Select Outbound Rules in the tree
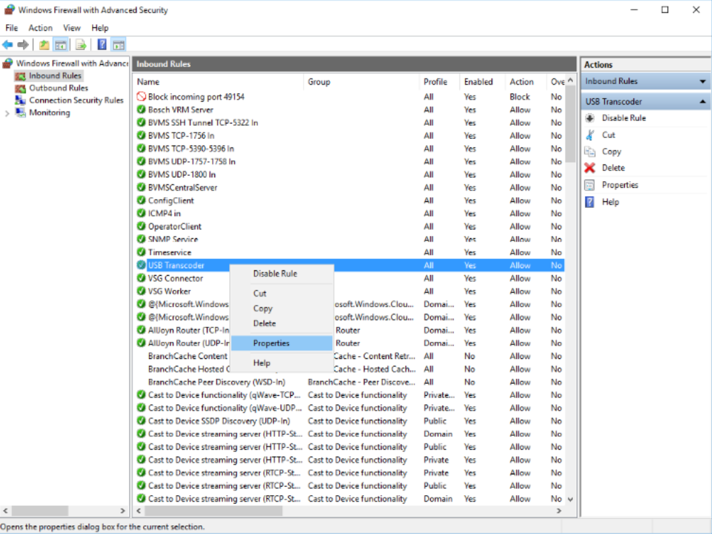The image size is (712, 534). tap(58, 88)
